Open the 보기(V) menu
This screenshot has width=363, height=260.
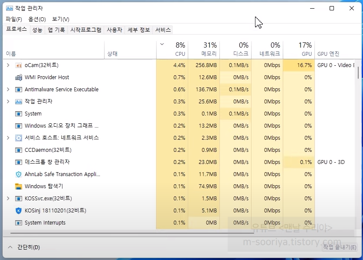click(61, 19)
